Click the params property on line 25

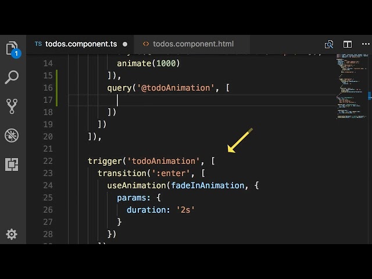click(132, 198)
